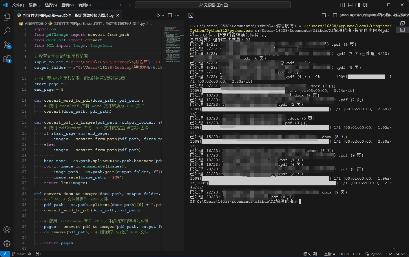Close the Python file editor tab

click(x=118, y=15)
